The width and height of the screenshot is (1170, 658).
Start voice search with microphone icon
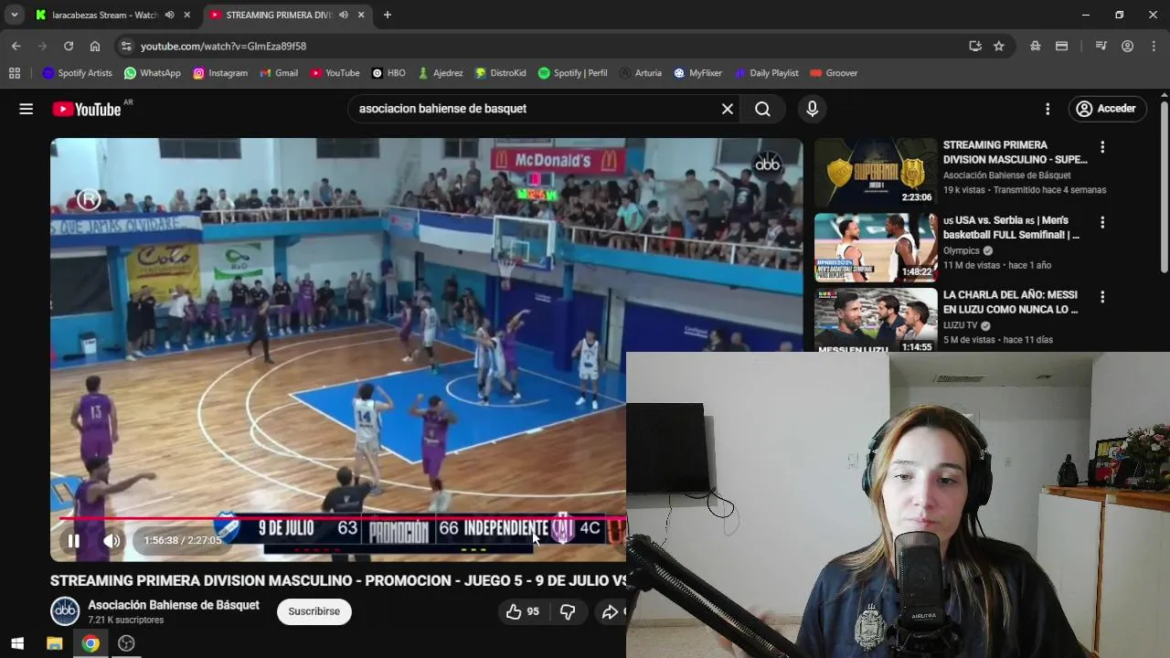click(812, 109)
